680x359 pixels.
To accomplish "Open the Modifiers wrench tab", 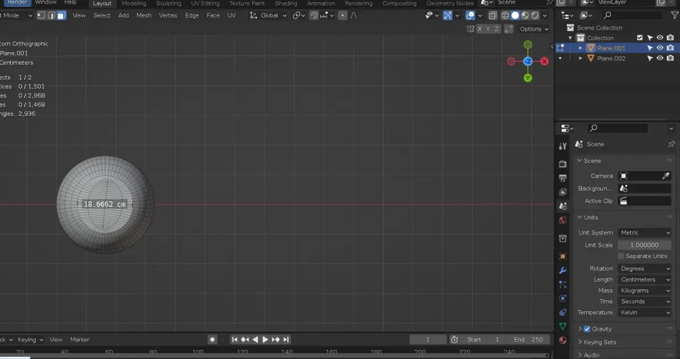I will 563,271.
